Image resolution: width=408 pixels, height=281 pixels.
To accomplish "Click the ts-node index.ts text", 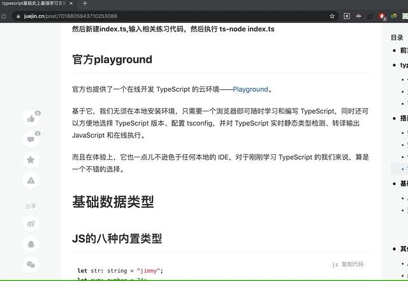I will click(247, 29).
